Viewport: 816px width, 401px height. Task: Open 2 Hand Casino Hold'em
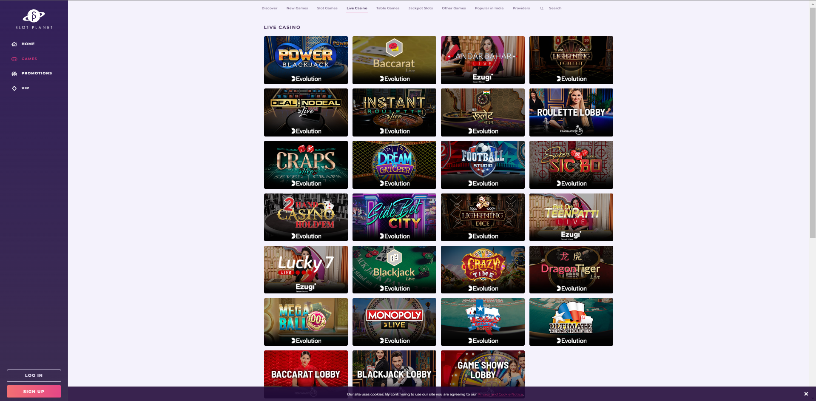306,217
